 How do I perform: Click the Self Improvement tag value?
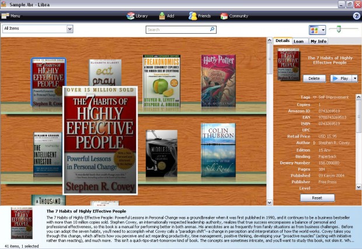(x=333, y=97)
